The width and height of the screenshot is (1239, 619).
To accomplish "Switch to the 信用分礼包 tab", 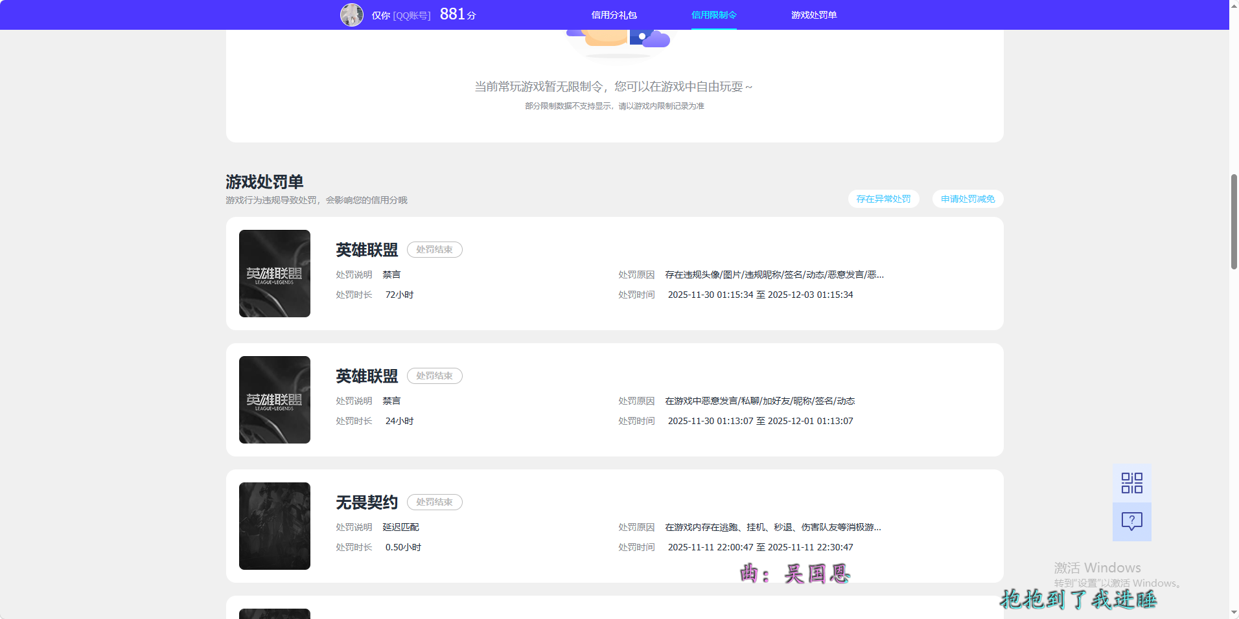I will click(x=614, y=15).
